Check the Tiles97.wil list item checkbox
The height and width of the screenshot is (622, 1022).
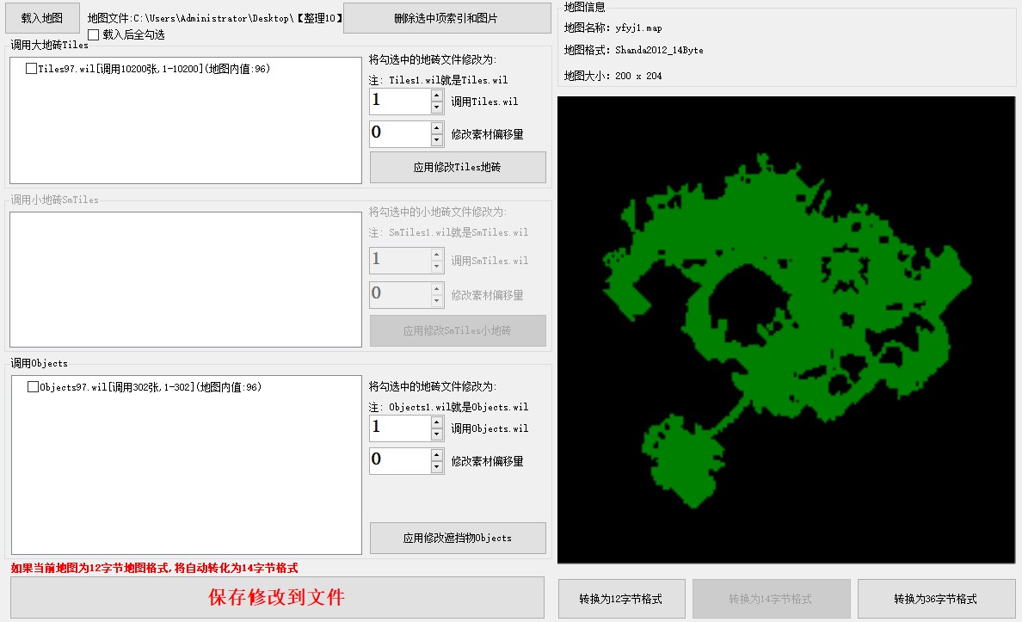[x=32, y=69]
